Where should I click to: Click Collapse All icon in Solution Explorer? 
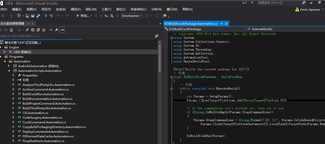coord(39,30)
